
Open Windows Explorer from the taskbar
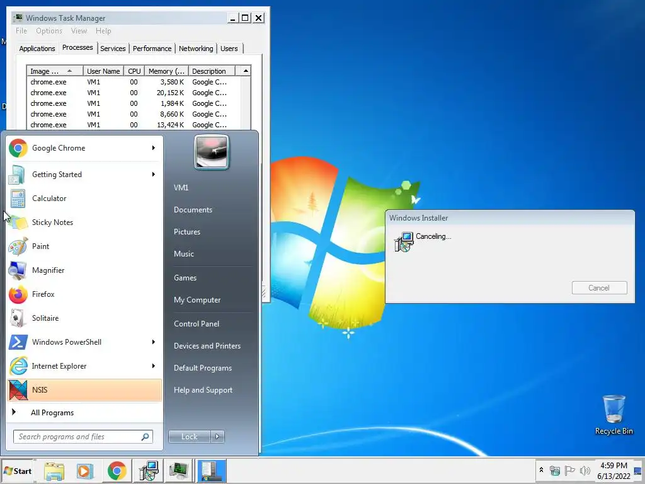[x=54, y=471]
